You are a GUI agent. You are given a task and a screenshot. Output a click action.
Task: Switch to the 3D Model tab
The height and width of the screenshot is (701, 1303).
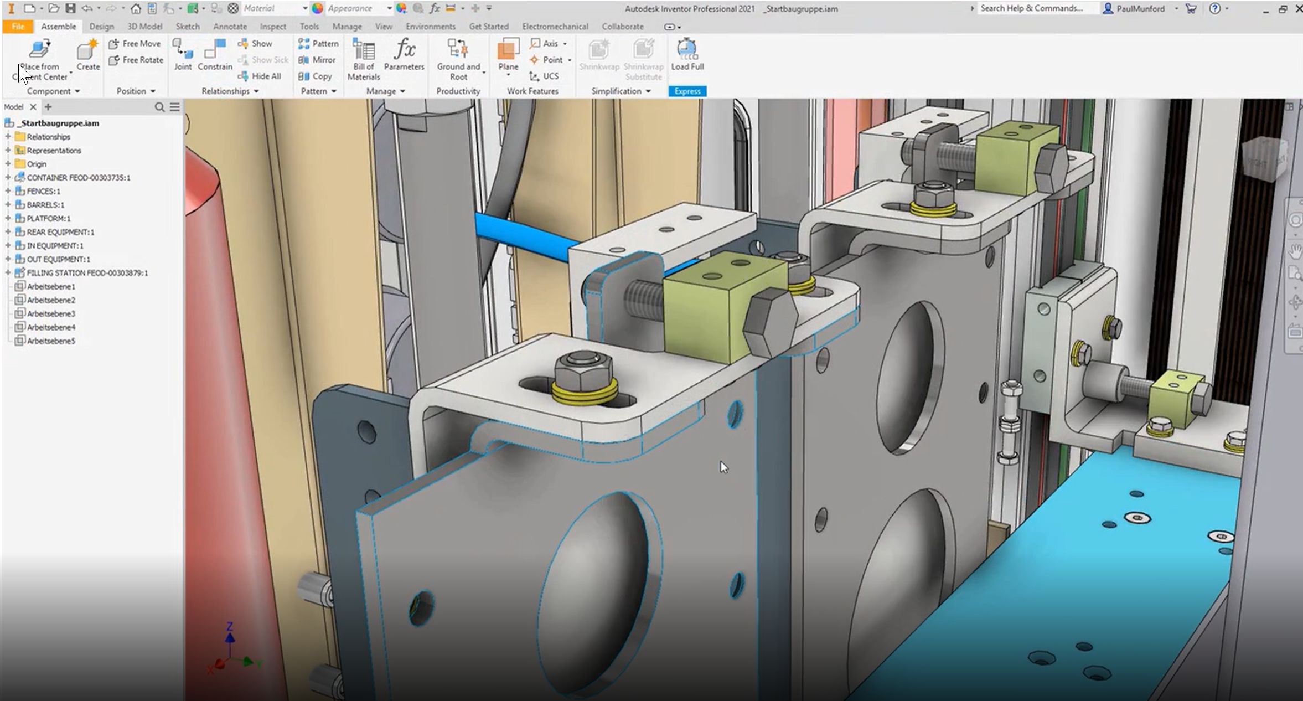point(144,27)
